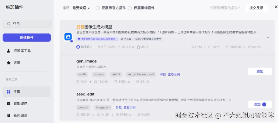Screen dimensions: 278x123
Task: Enable 仅展示官方插件 filter
Action: click(98, 8)
